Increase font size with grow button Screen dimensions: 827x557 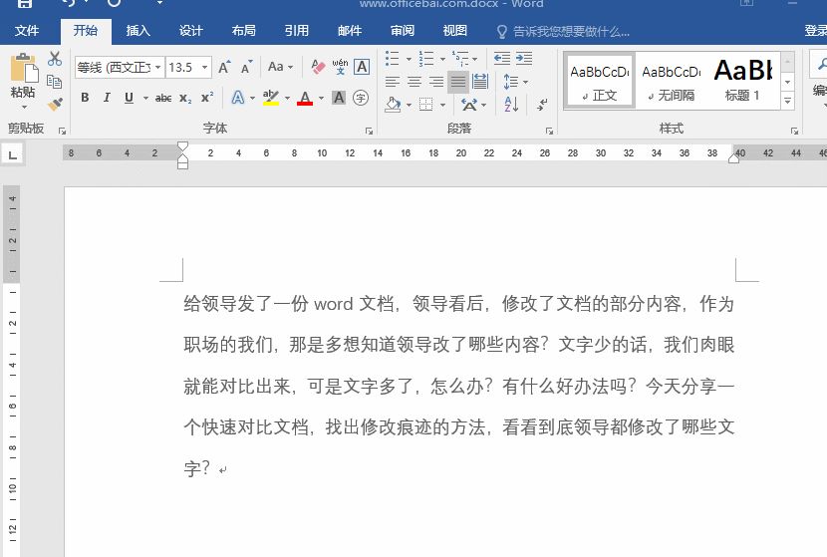[224, 67]
